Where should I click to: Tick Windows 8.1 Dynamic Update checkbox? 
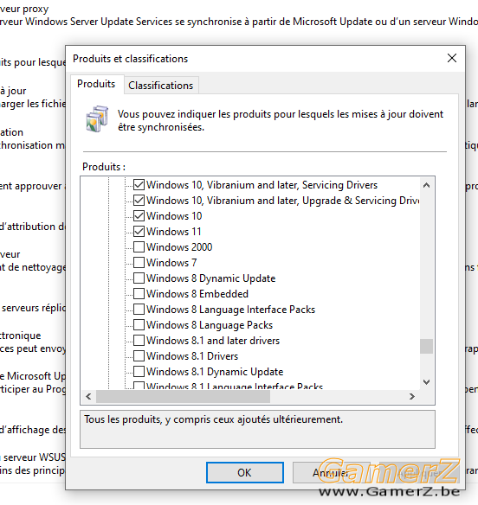pyautogui.click(x=139, y=371)
